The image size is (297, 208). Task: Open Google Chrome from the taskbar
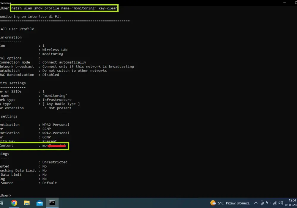(x=14, y=203)
